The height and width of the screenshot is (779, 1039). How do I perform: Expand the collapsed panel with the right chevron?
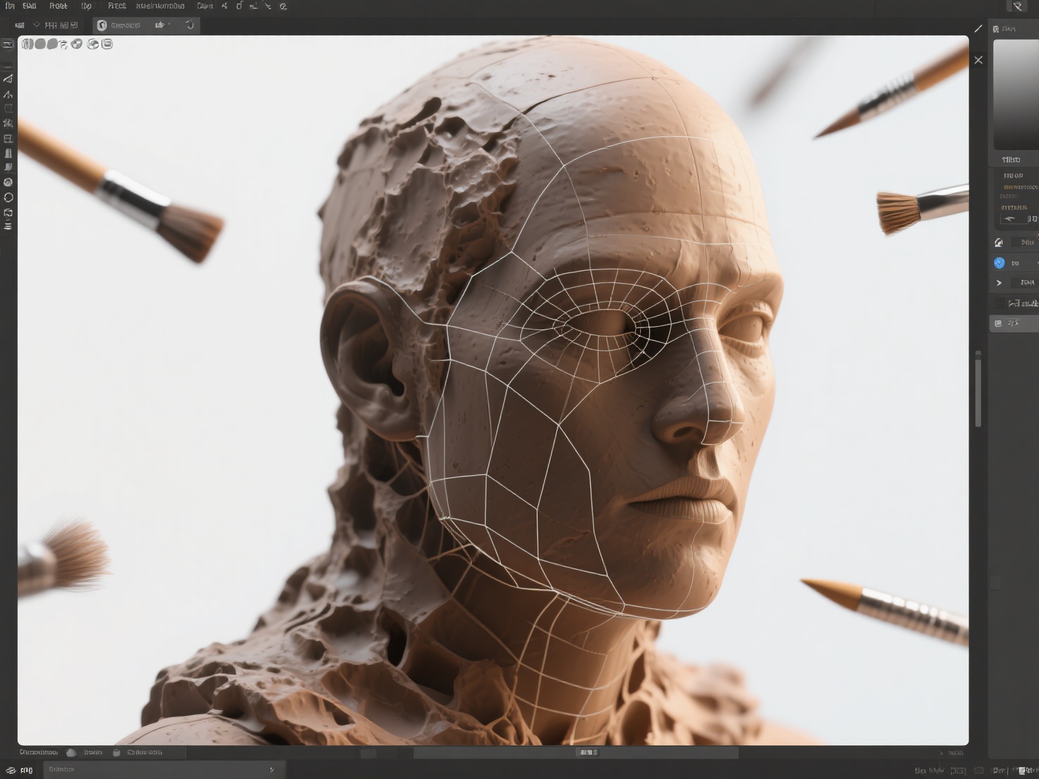click(999, 282)
